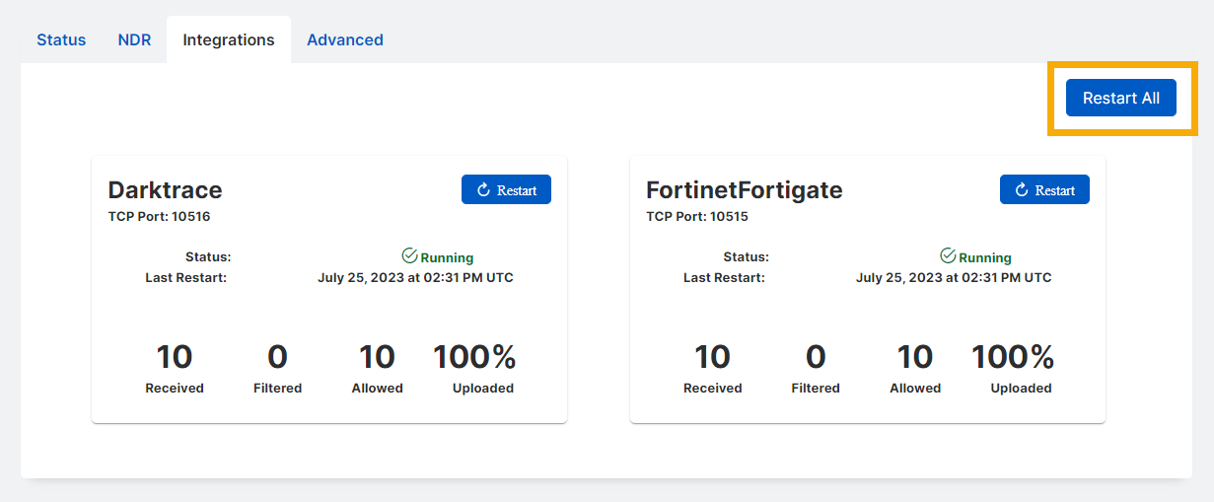
Task: Click the Darktrace Filtered count
Action: click(277, 357)
